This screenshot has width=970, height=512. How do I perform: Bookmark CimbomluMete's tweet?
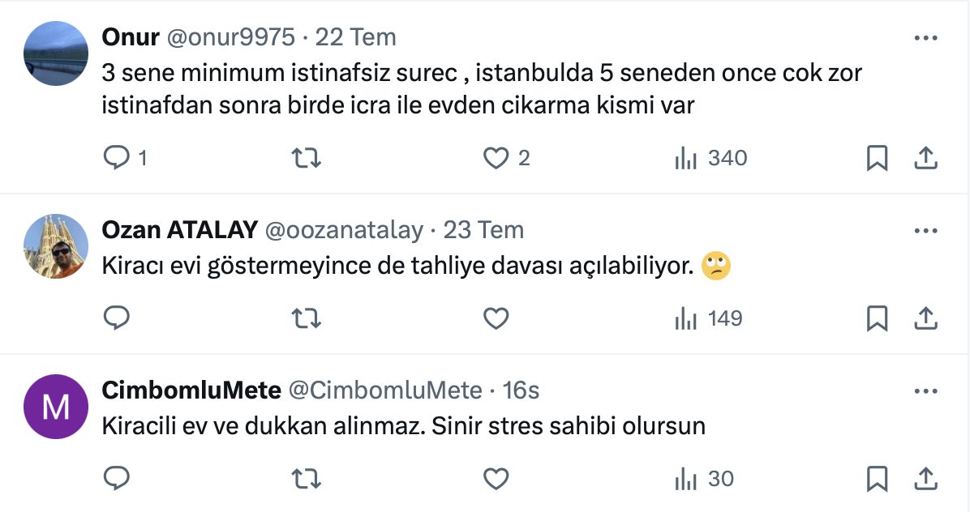tap(877, 479)
